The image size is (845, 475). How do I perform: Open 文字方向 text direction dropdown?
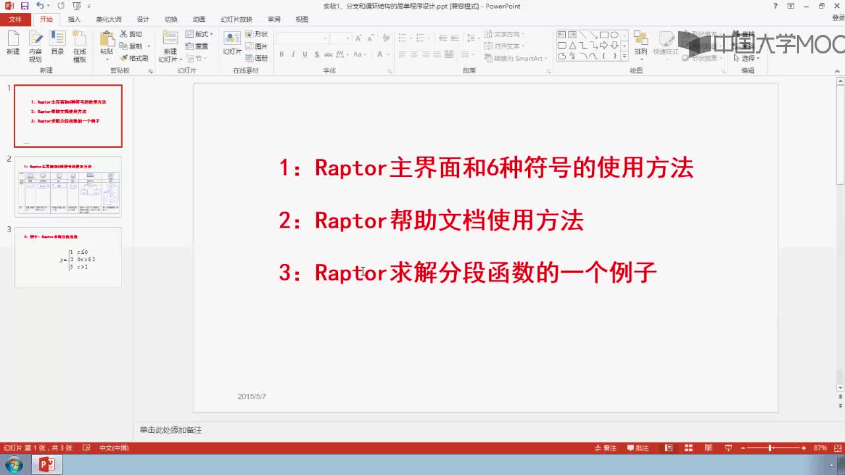click(x=506, y=34)
